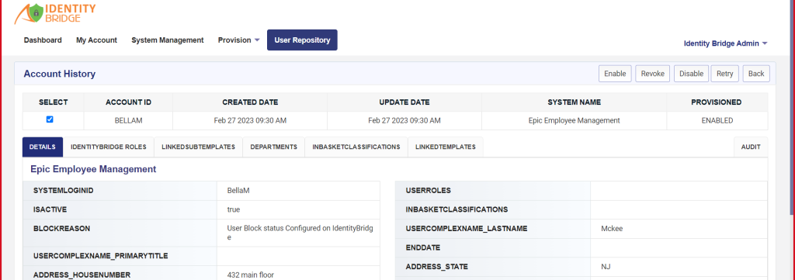Click the Identity Bridge logo
Viewport: 795px width, 280px height.
click(54, 13)
